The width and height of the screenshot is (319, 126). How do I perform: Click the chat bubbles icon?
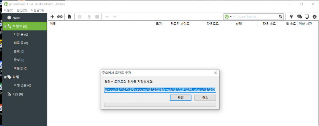coord(299,17)
